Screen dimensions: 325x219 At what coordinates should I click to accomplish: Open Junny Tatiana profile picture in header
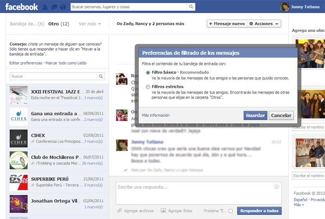click(x=284, y=7)
